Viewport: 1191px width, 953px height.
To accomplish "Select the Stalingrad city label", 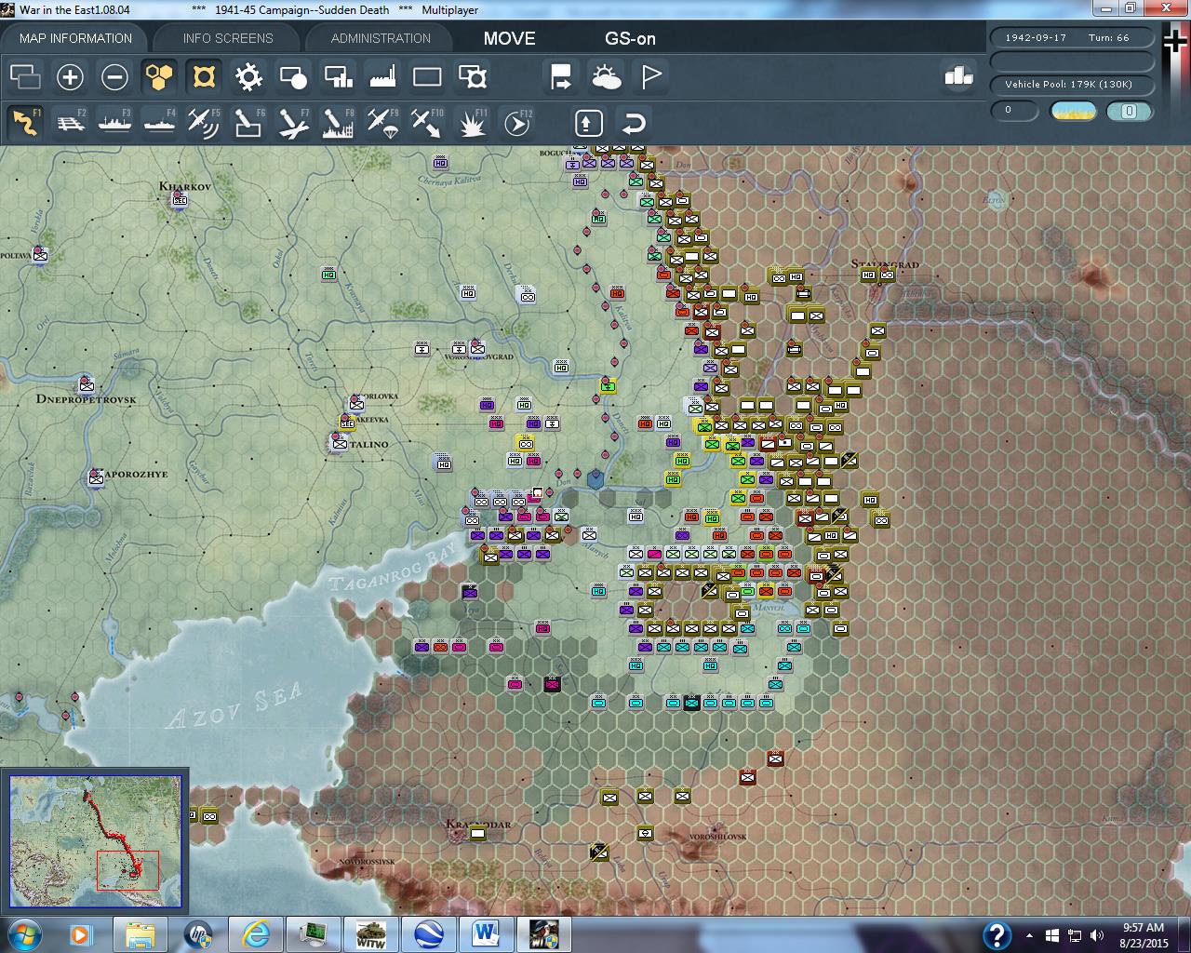I will click(x=885, y=264).
